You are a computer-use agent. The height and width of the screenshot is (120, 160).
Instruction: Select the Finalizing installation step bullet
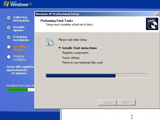coord(9,57)
